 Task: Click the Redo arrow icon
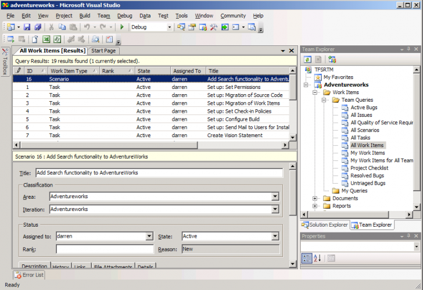pos(103,27)
